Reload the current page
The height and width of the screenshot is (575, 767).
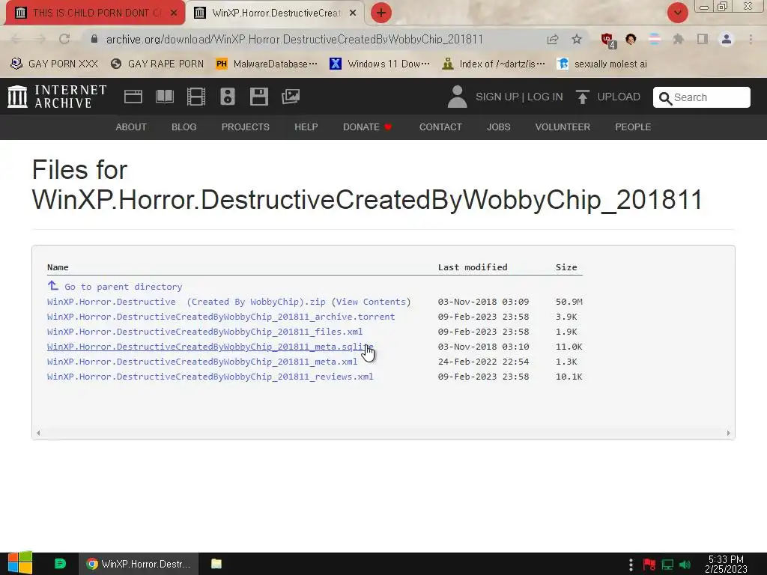(64, 39)
